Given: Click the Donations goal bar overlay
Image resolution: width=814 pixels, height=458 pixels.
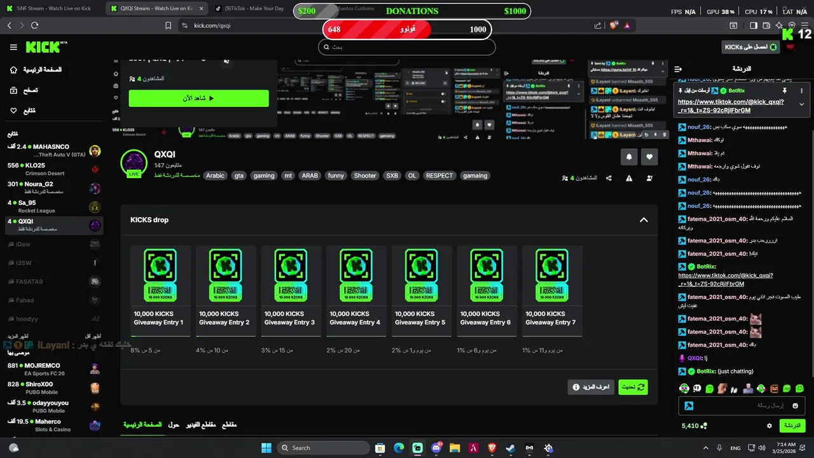Looking at the screenshot, I should (x=411, y=11).
